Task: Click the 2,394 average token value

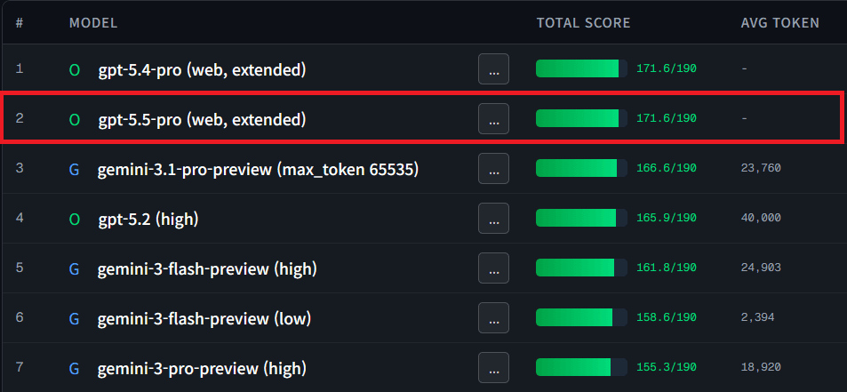Action: coord(760,318)
